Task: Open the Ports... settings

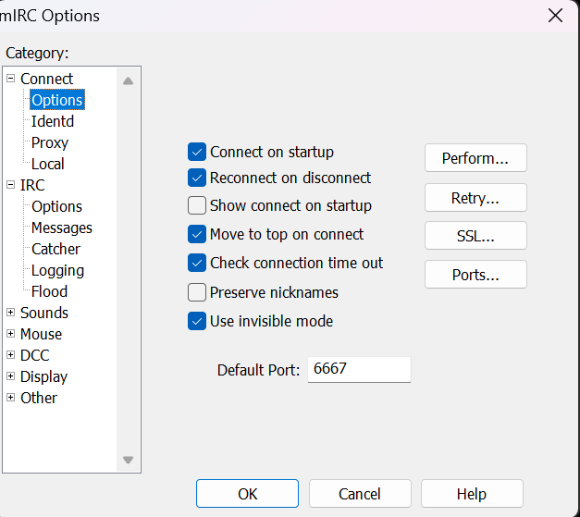Action: [x=475, y=275]
